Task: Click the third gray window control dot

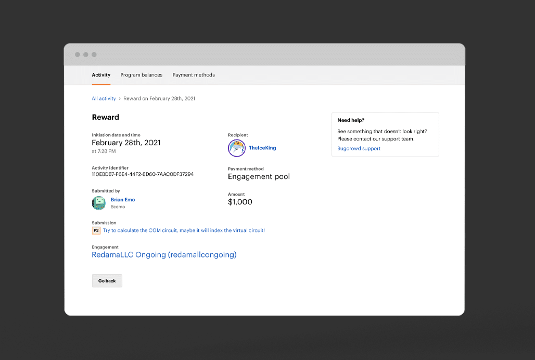Action: pyautogui.click(x=94, y=55)
